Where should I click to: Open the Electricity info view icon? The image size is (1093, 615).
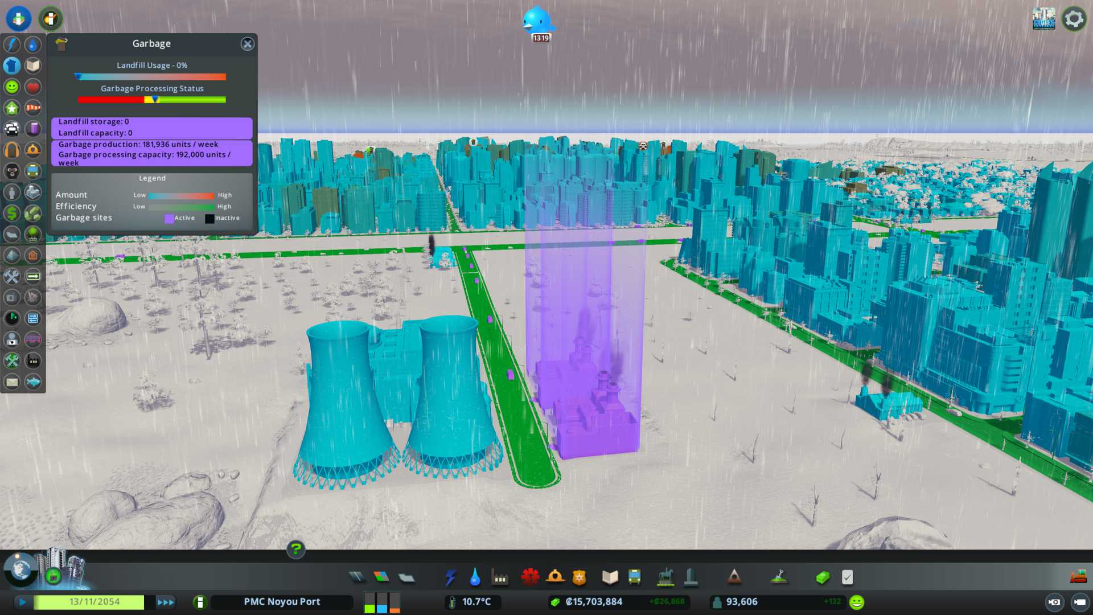pos(12,44)
